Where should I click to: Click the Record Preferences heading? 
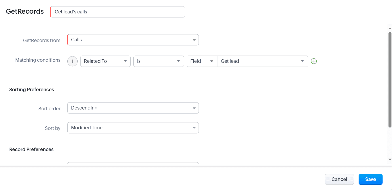tap(31, 149)
